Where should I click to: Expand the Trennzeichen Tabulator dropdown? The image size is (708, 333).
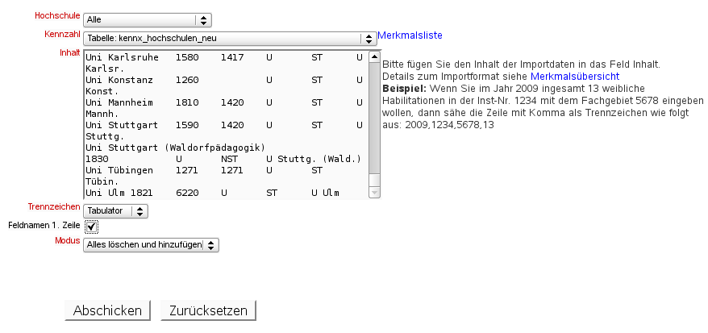click(115, 210)
